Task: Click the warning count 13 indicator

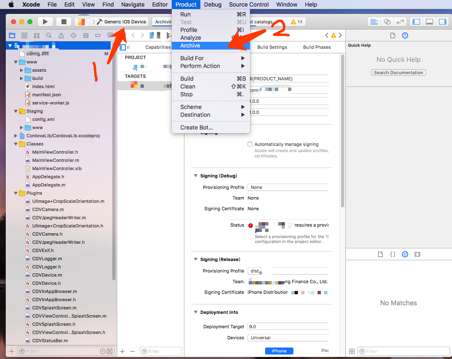Action: (297, 22)
